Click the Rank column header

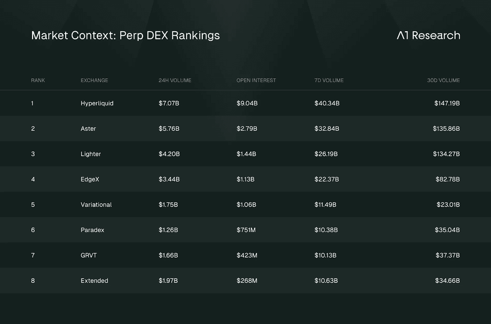coord(38,81)
